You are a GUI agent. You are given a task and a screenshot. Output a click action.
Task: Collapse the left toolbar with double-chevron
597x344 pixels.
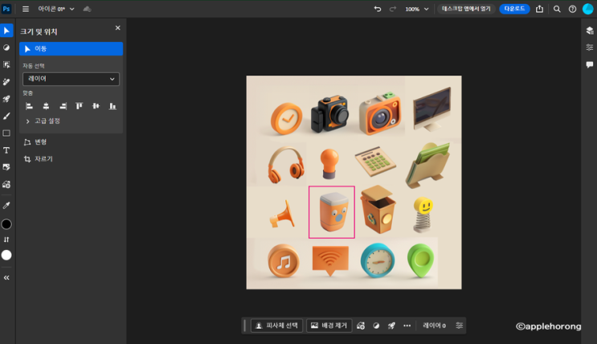point(6,278)
